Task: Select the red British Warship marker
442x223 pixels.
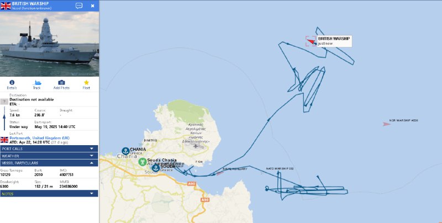Action: pos(311,41)
